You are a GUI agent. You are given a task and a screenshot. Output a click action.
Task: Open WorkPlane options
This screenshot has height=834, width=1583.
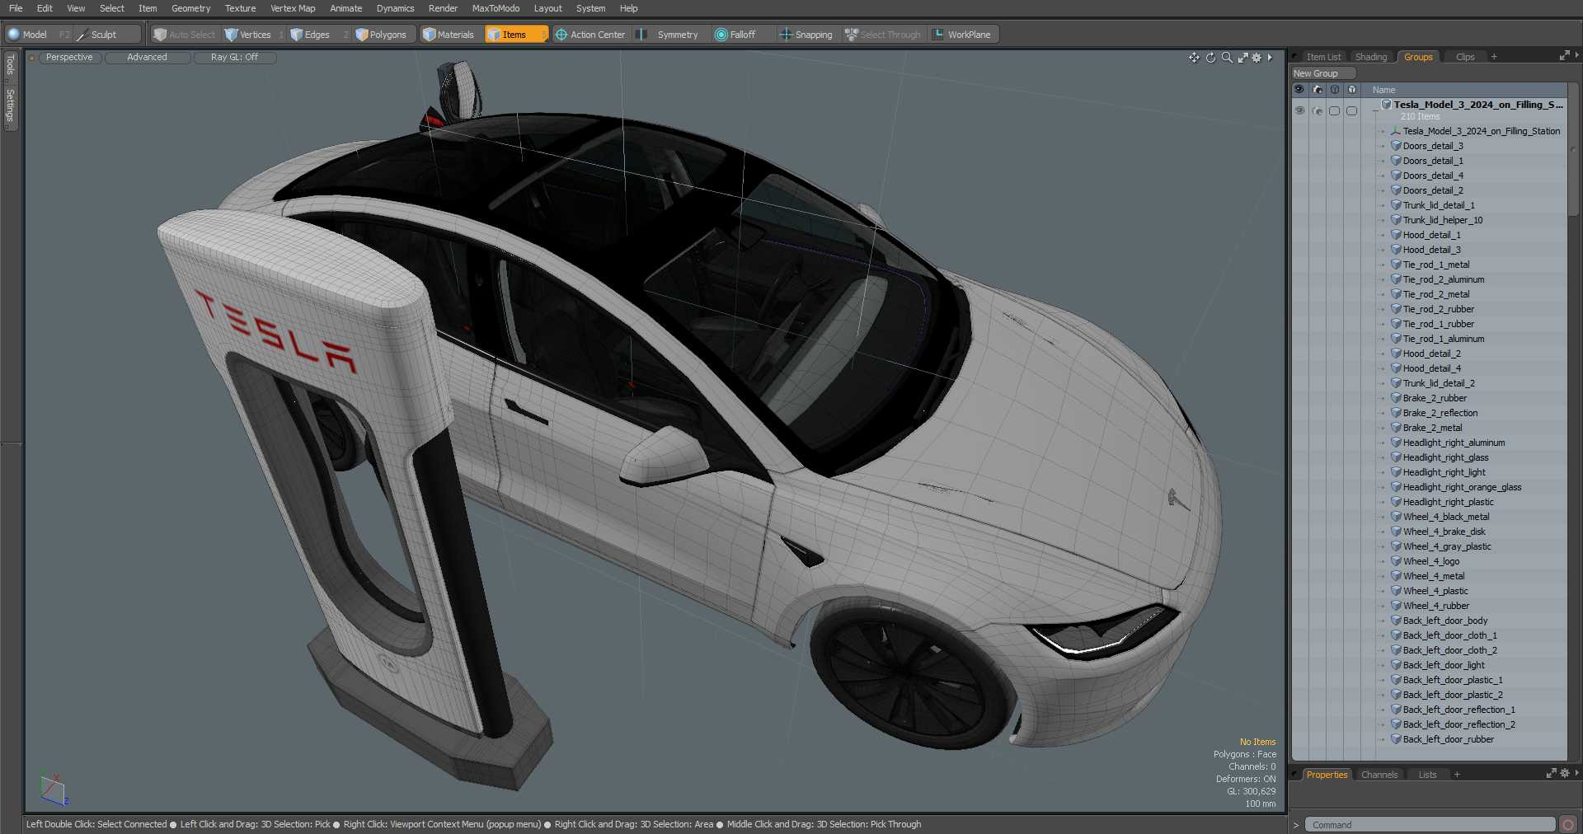[962, 35]
